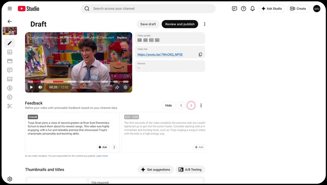This screenshot has width=327, height=185.
Task: Click the 4K video quality badge
Action: tap(151, 40)
